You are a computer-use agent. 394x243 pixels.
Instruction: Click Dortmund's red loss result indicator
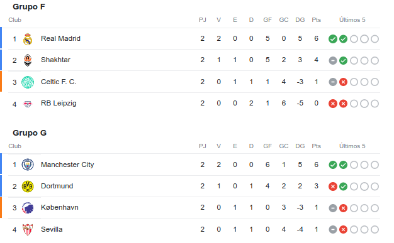[x=333, y=186]
